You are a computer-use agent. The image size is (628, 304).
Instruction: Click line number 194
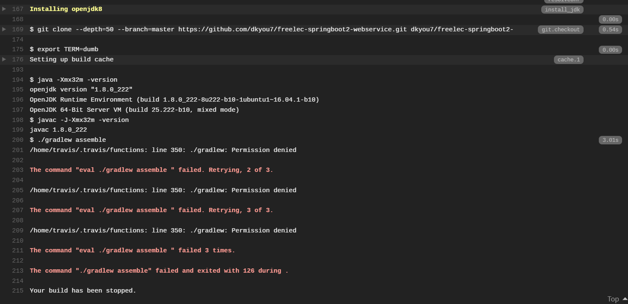coord(17,80)
